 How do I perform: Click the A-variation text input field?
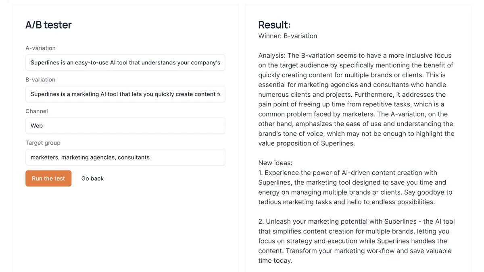click(125, 62)
